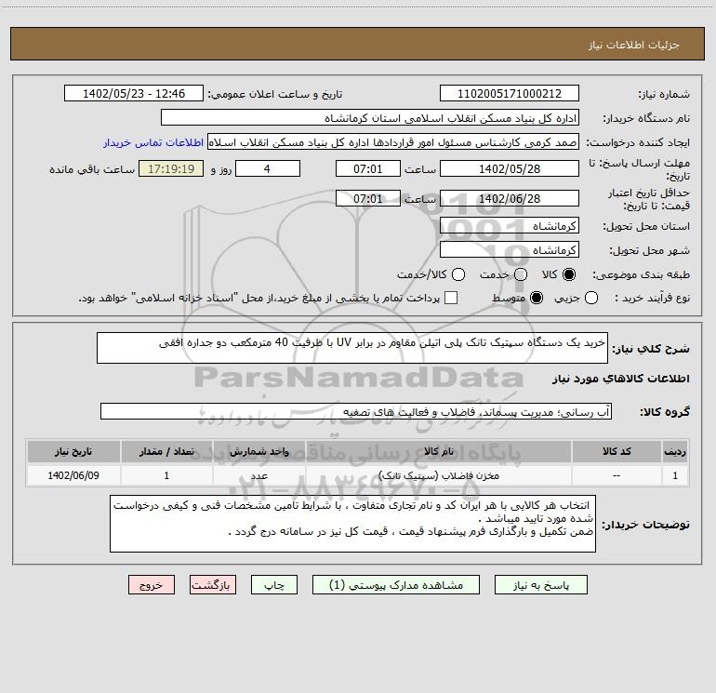
Task: Click the need date cell 1402/06/09
Action: coord(73,475)
